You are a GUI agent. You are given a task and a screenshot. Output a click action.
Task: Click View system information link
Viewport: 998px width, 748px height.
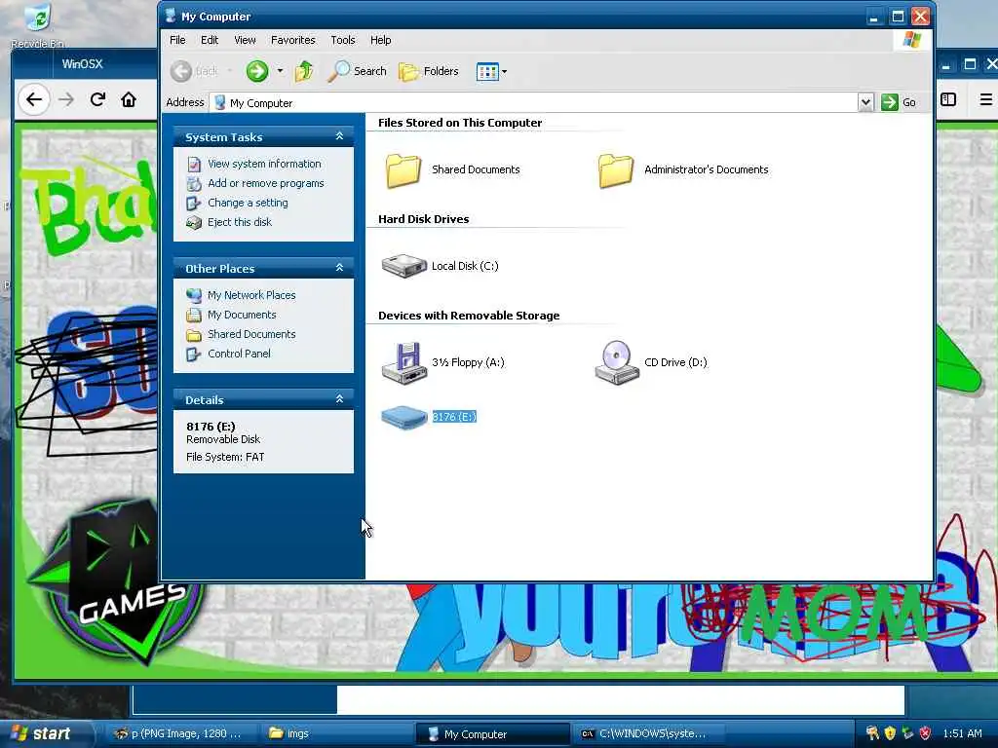point(264,164)
